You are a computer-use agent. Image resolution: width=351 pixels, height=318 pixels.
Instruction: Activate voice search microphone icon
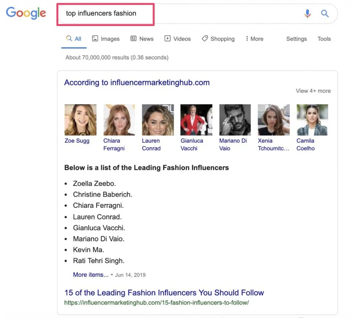(x=307, y=14)
